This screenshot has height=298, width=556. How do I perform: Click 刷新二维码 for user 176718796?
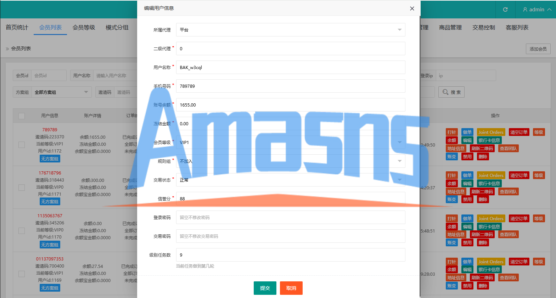click(x=482, y=192)
